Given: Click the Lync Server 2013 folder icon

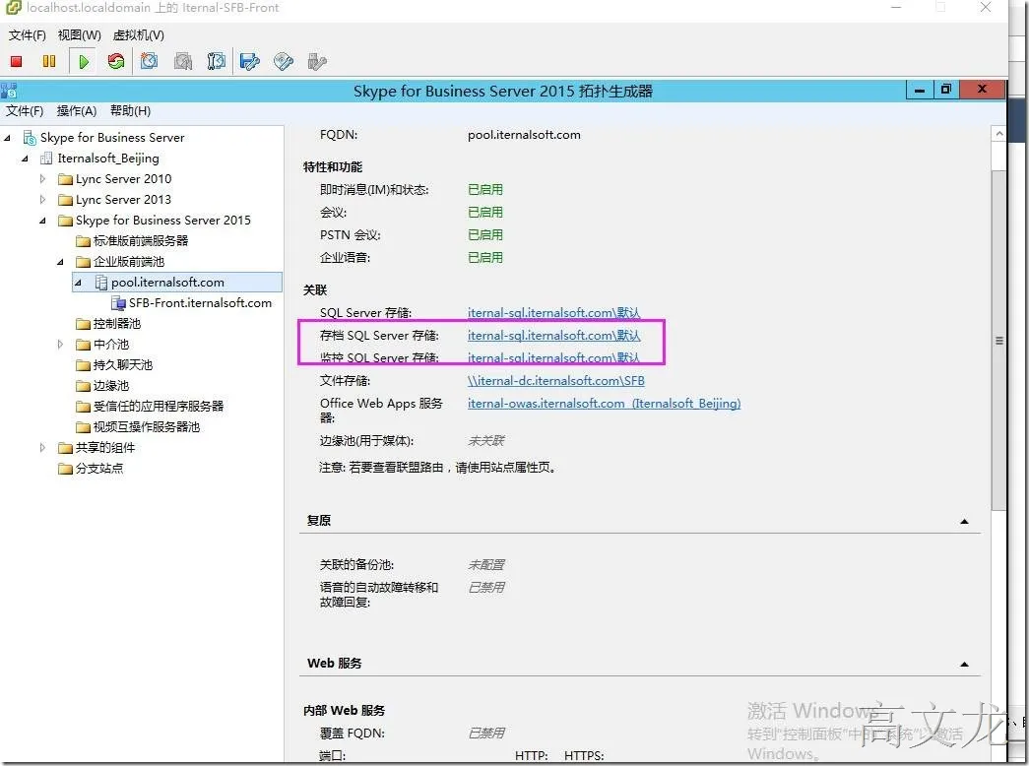Looking at the screenshot, I should [65, 200].
